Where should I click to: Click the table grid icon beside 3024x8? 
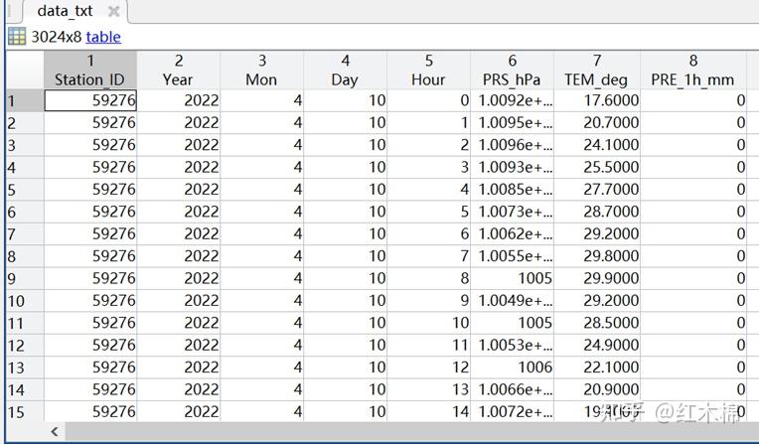17,37
